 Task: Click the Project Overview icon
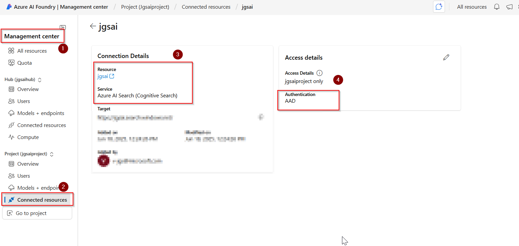11,164
